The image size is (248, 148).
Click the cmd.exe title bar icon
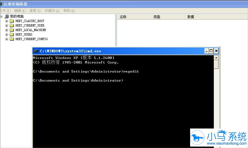click(36, 51)
